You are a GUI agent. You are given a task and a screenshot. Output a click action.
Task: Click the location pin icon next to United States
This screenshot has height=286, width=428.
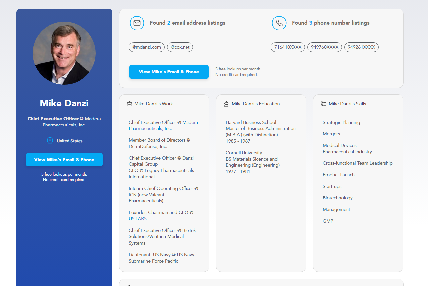pyautogui.click(x=50, y=141)
